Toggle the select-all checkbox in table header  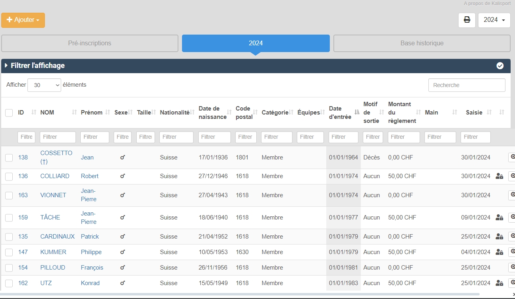coord(9,113)
